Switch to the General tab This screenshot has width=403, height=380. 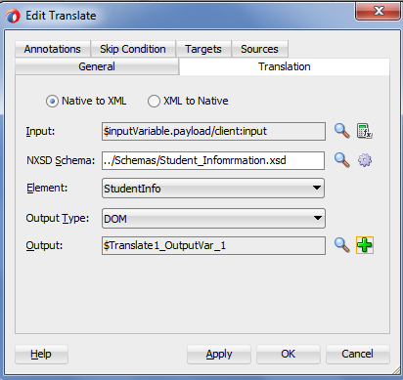pyautogui.click(x=97, y=66)
